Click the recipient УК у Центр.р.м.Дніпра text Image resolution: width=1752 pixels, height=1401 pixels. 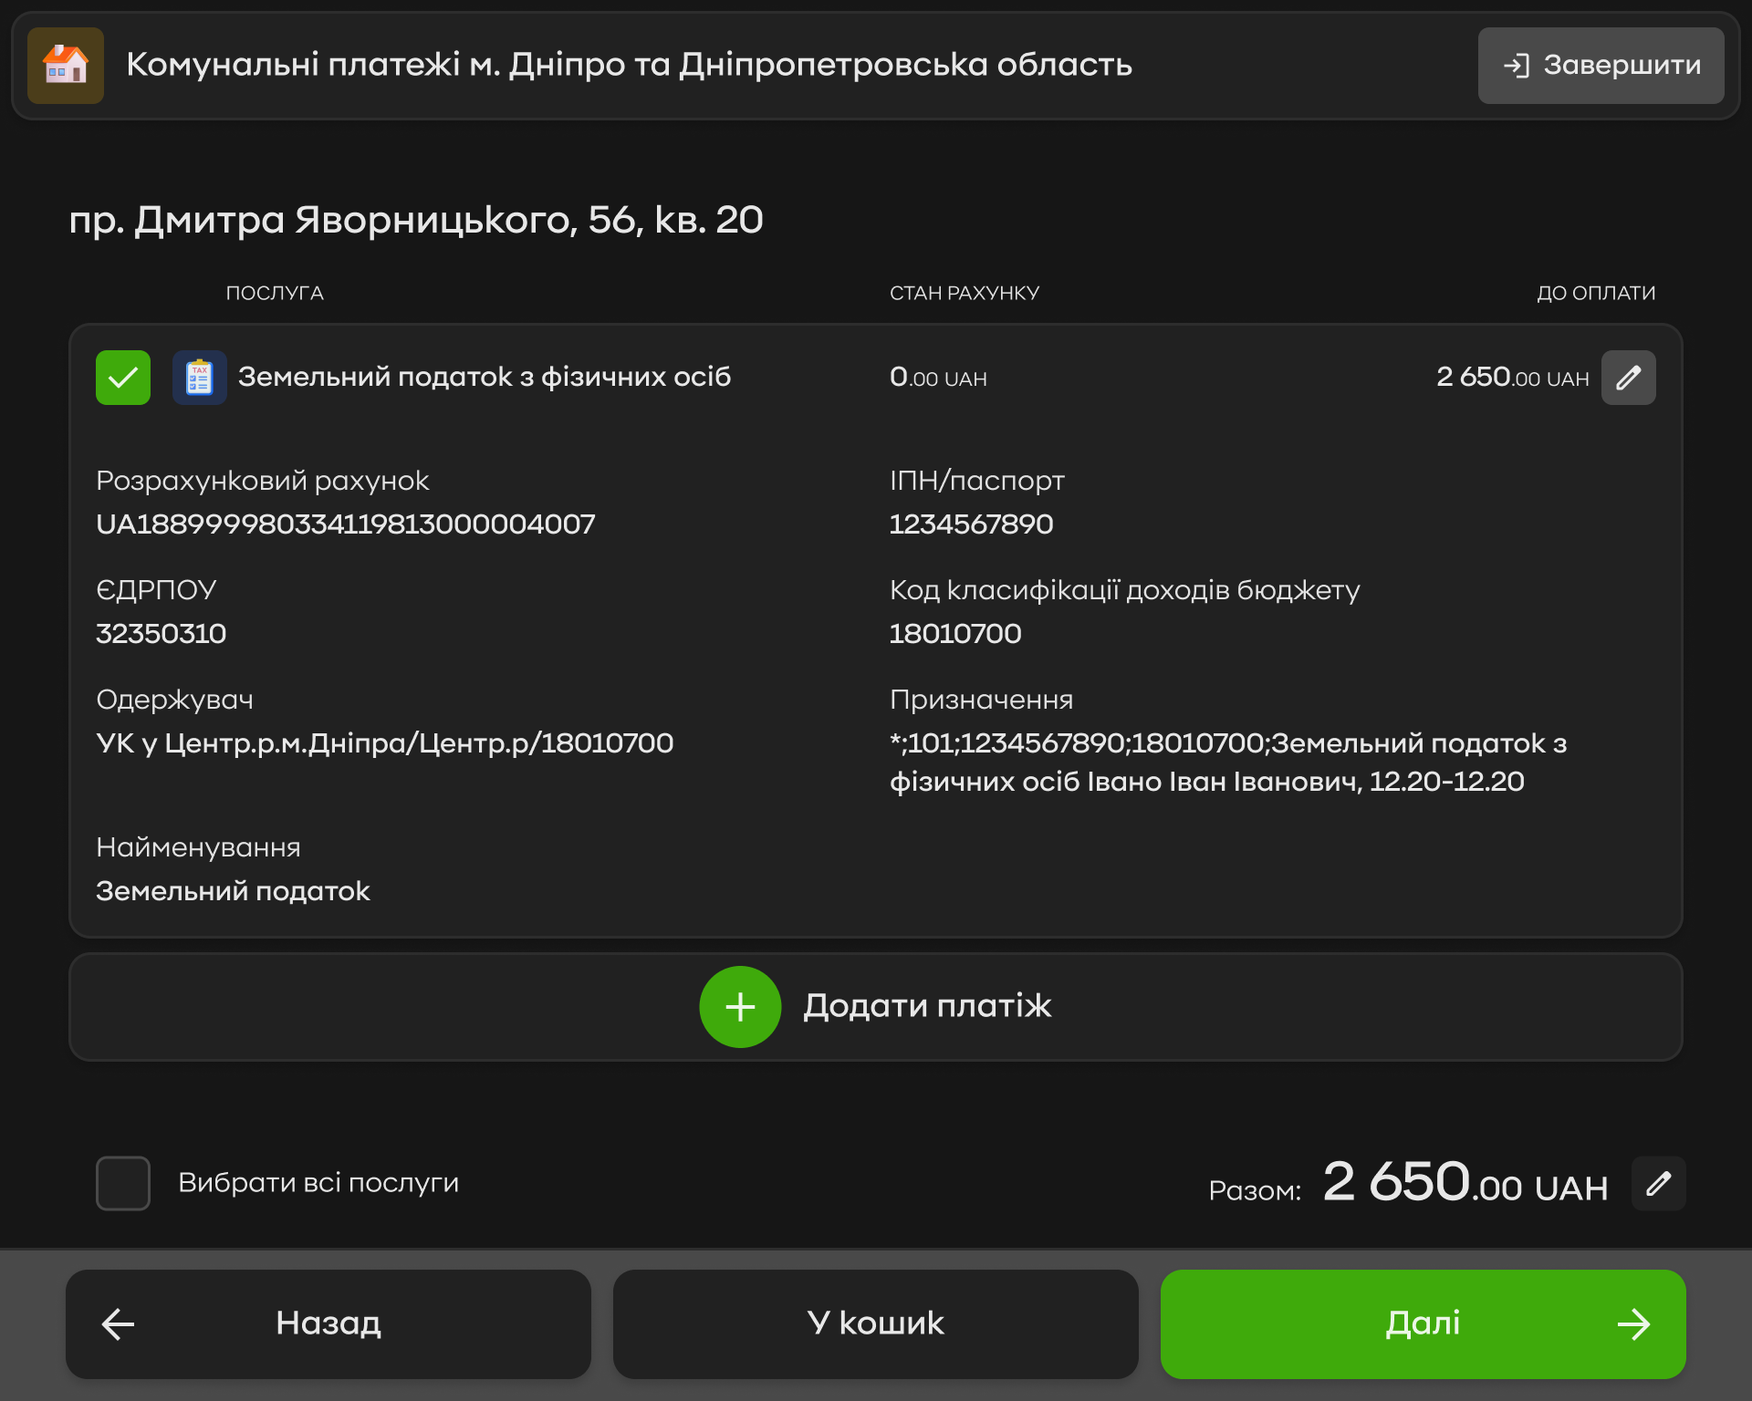(384, 743)
